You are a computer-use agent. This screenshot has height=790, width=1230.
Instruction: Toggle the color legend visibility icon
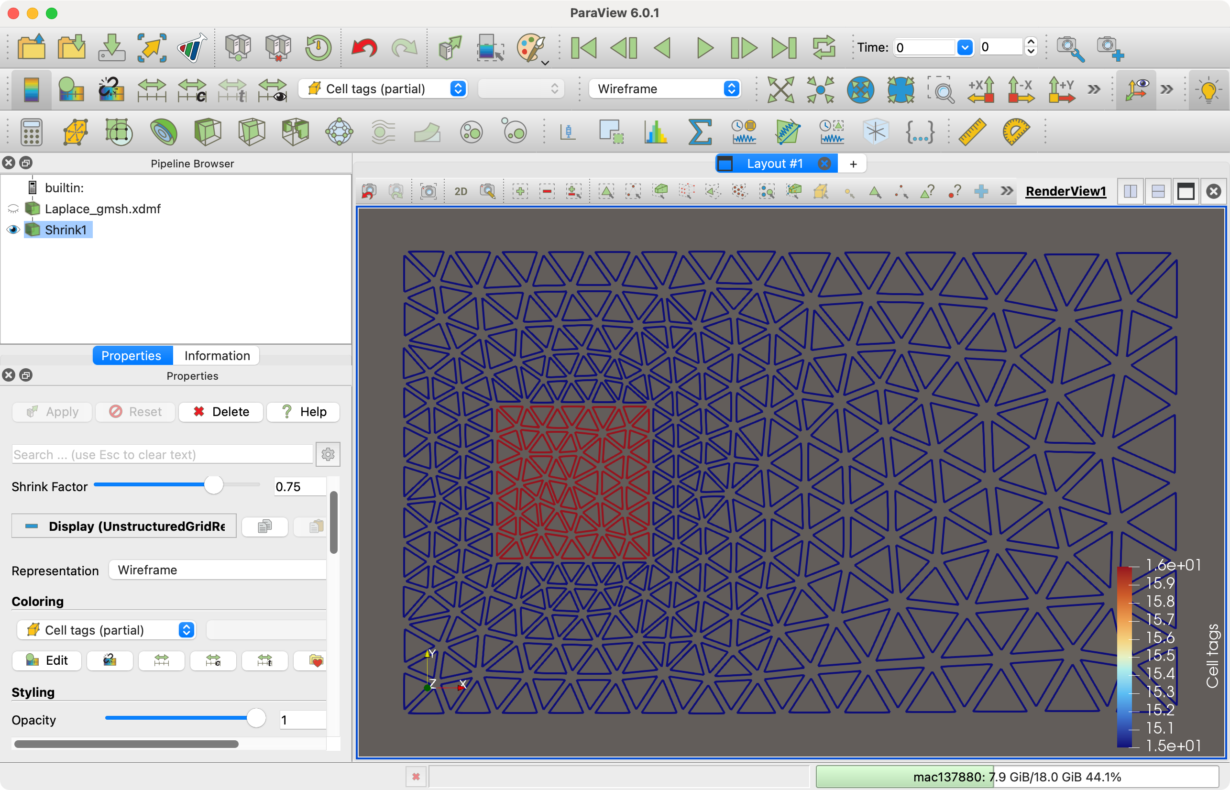31,89
